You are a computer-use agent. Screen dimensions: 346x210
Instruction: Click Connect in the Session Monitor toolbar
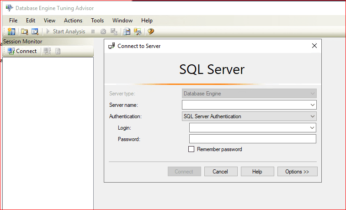pos(22,51)
